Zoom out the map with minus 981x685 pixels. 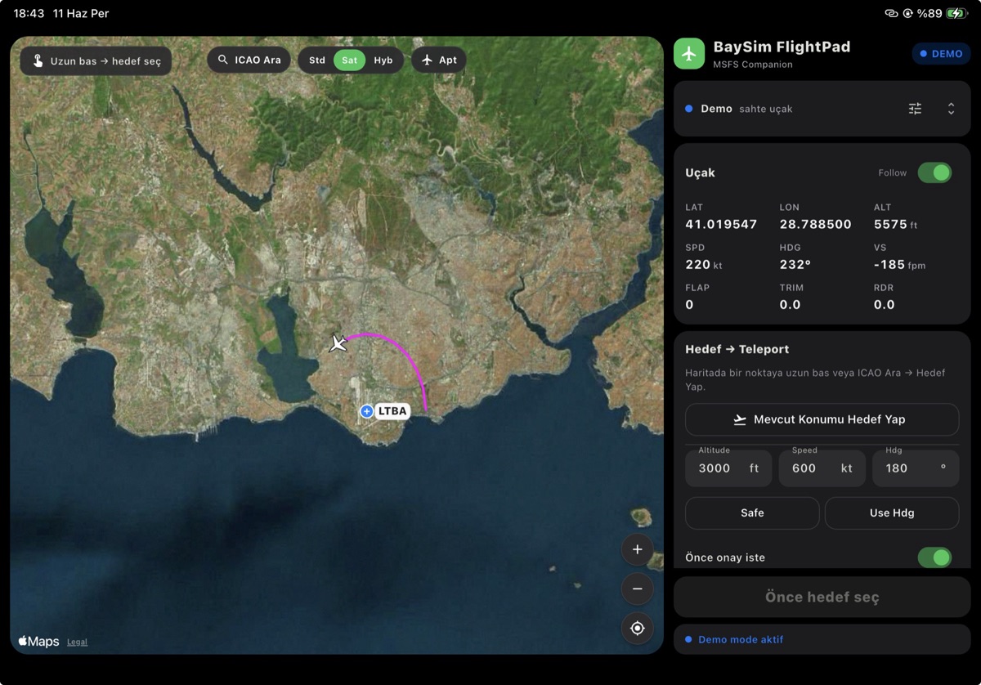pos(638,589)
